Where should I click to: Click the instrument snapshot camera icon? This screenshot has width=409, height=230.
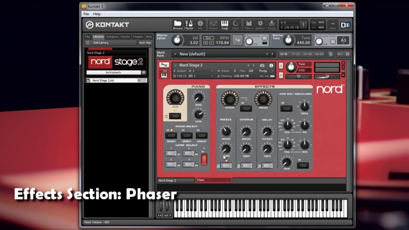click(262, 65)
